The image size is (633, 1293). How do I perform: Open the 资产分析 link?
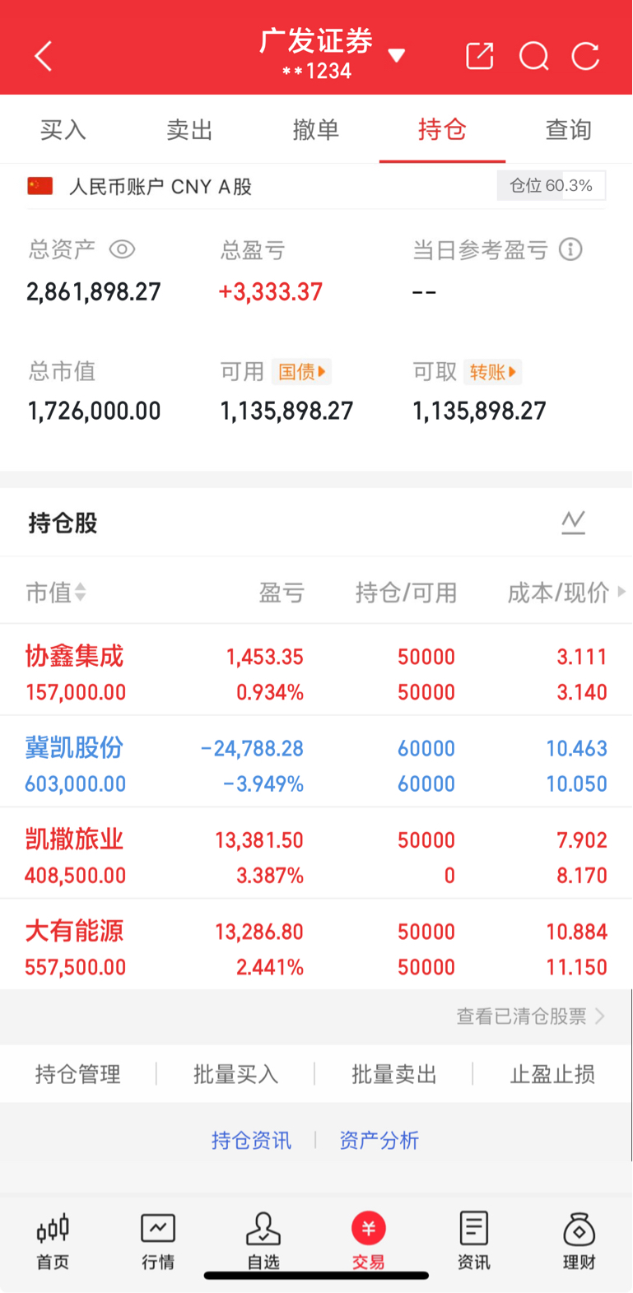coord(379,1140)
